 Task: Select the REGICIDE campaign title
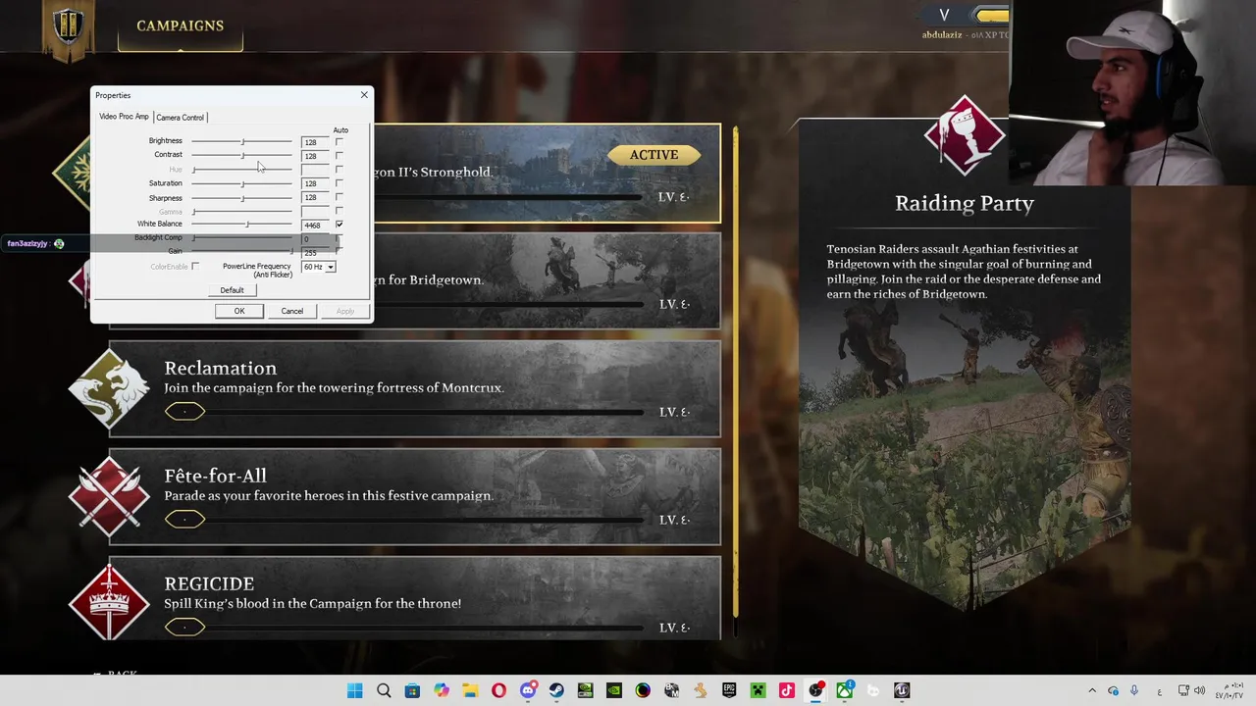tap(209, 583)
